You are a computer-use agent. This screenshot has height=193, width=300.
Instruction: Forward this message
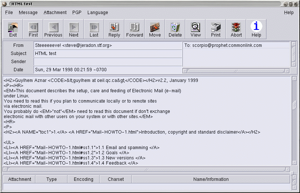[135, 29]
